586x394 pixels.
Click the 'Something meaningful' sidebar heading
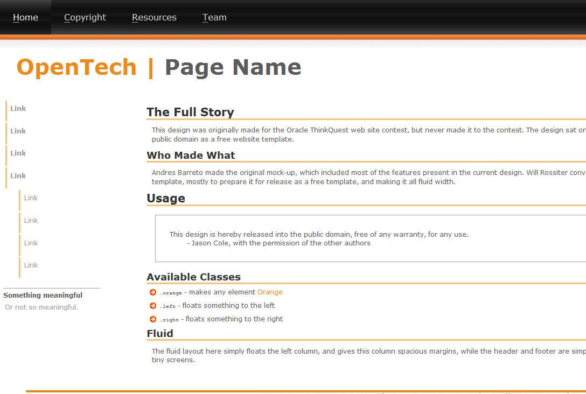click(x=43, y=295)
